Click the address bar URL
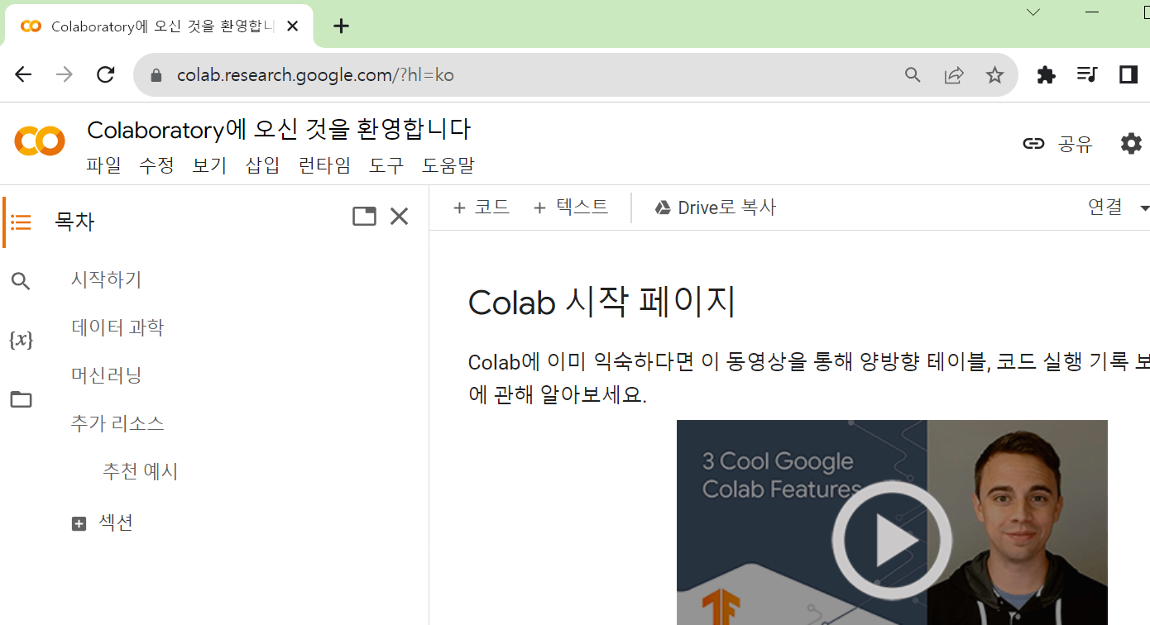 [x=315, y=75]
